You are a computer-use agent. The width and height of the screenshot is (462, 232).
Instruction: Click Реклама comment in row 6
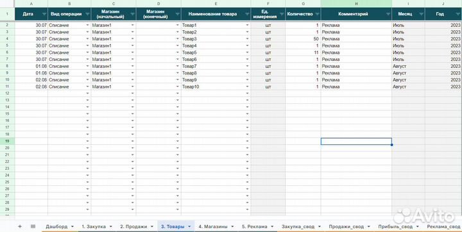point(356,53)
